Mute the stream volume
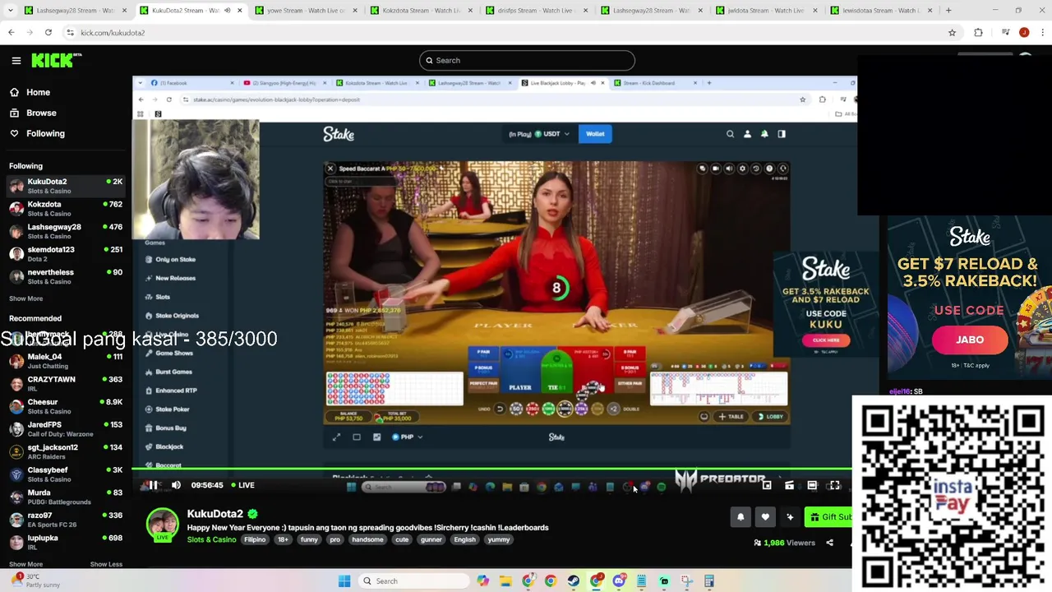 [176, 485]
